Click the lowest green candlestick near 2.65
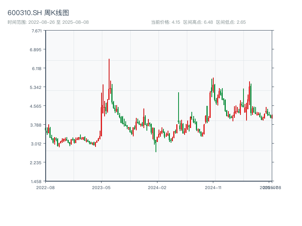 [x=156, y=146]
